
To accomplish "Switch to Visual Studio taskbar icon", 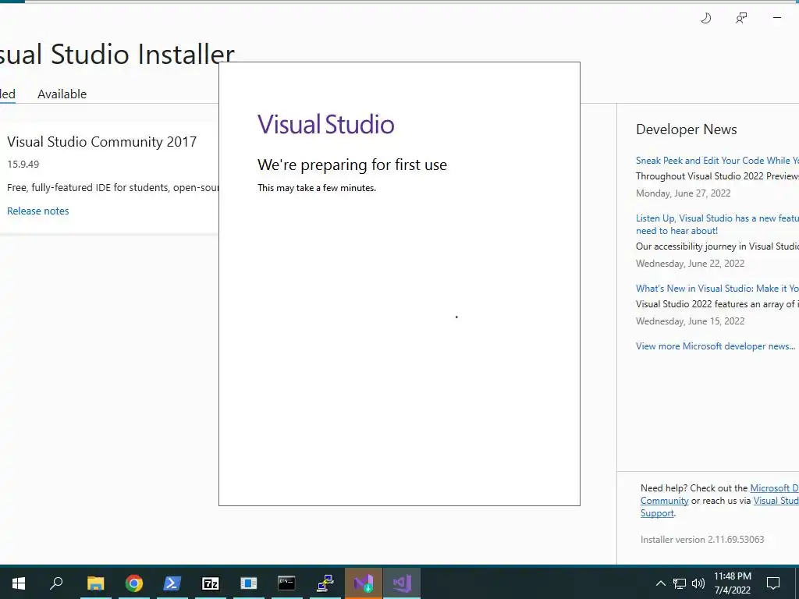I will point(402,583).
